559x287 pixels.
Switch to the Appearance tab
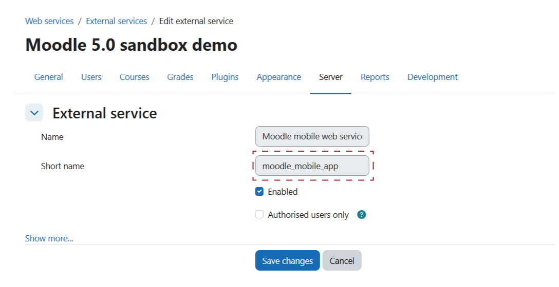pyautogui.click(x=278, y=77)
